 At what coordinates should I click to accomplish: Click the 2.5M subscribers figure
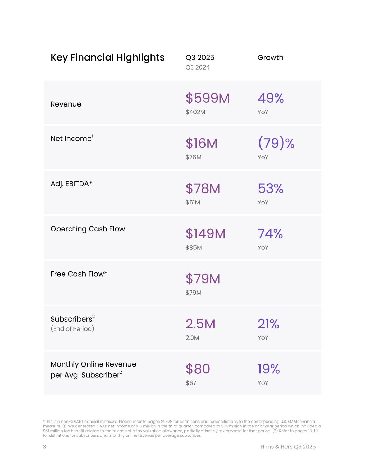click(x=200, y=324)
